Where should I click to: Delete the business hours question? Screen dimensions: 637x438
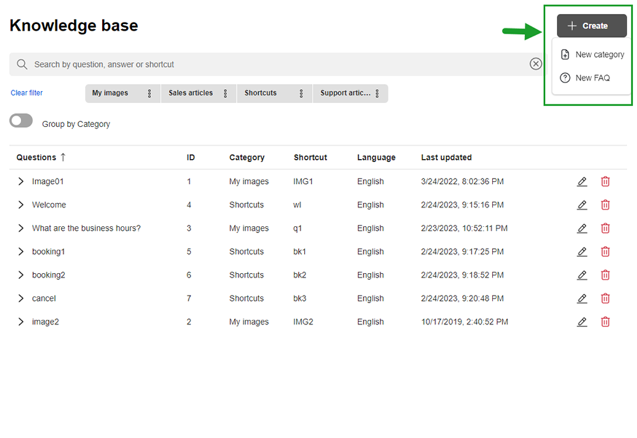605,228
